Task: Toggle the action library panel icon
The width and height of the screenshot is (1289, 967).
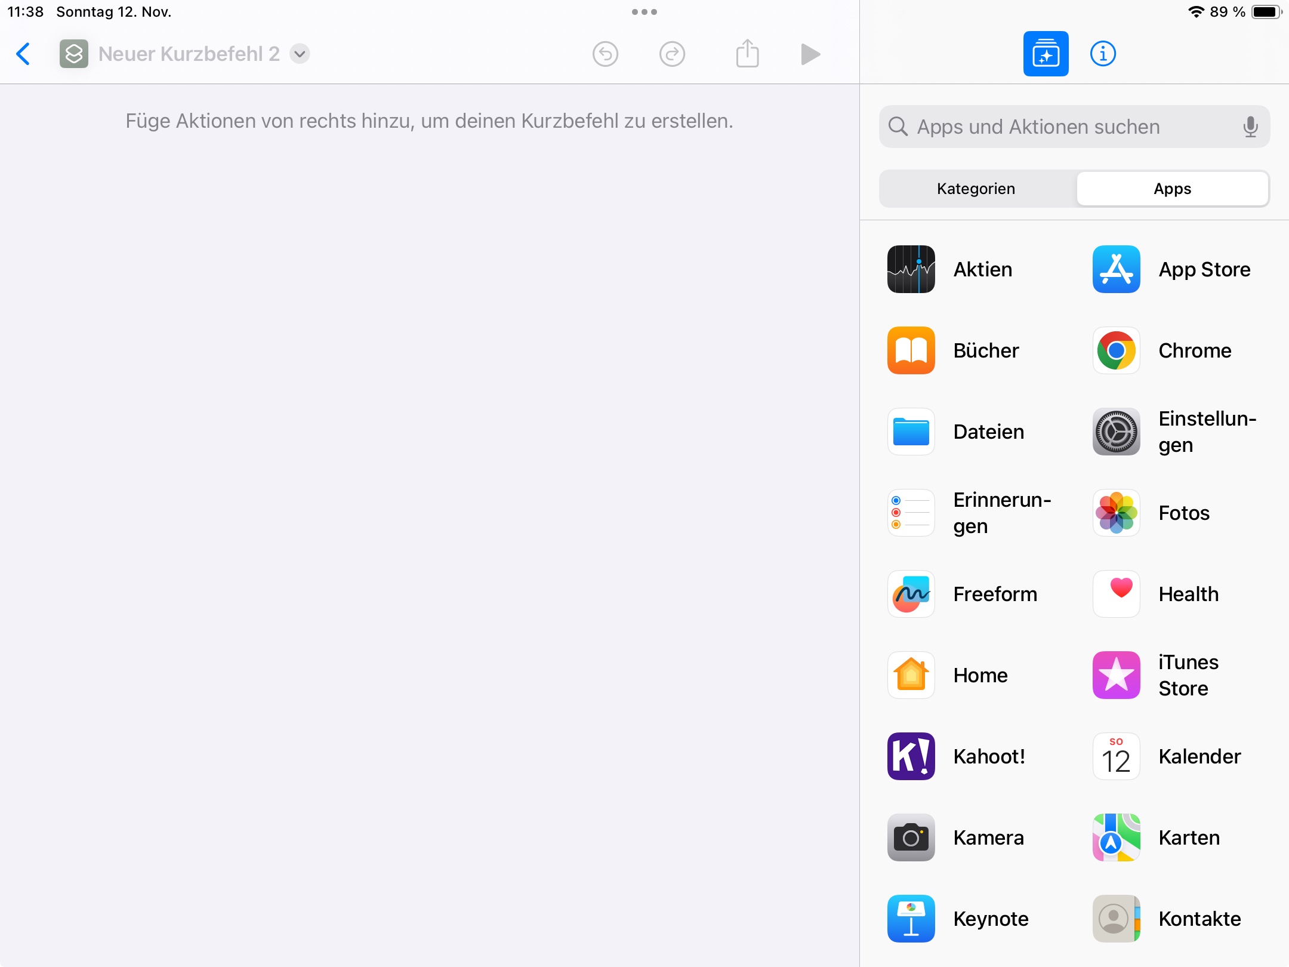Action: tap(1046, 54)
